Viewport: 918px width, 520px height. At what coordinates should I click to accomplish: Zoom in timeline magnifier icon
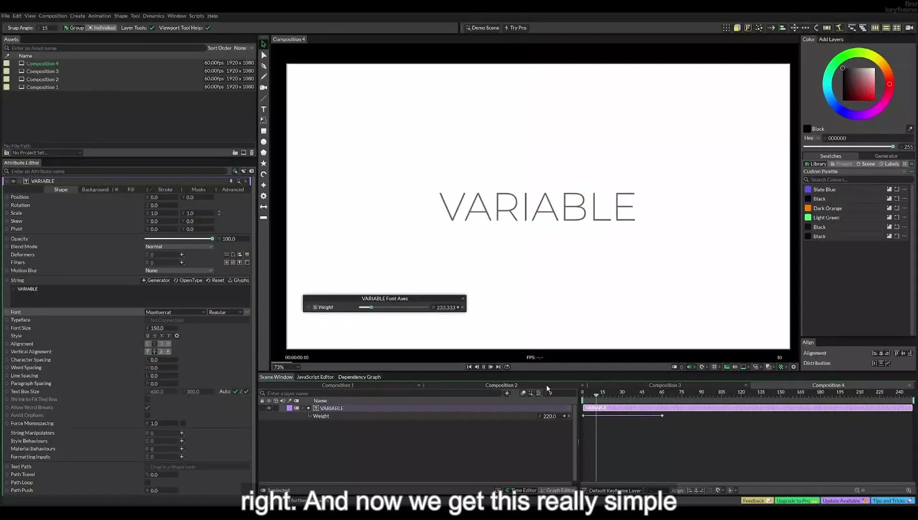click(x=908, y=490)
